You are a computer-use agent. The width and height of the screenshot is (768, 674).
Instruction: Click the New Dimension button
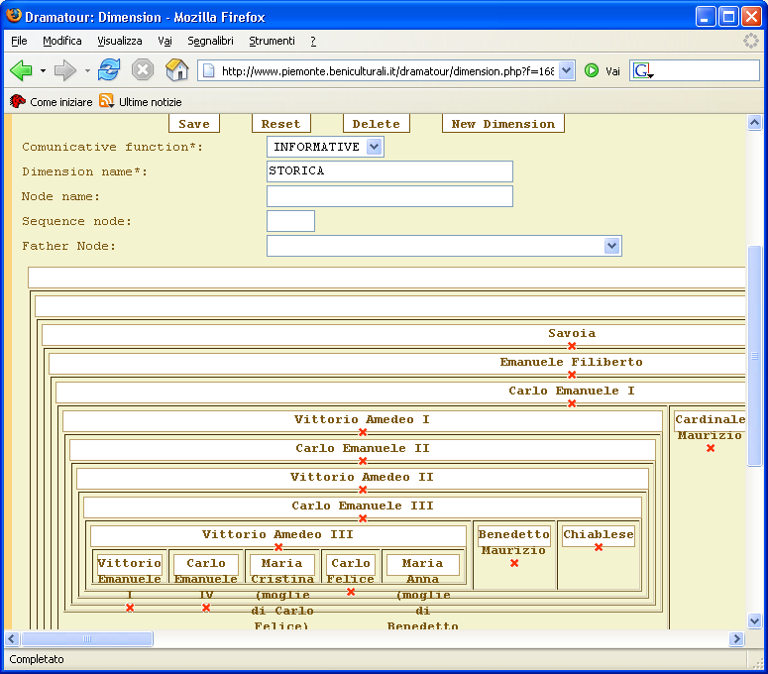click(x=503, y=124)
